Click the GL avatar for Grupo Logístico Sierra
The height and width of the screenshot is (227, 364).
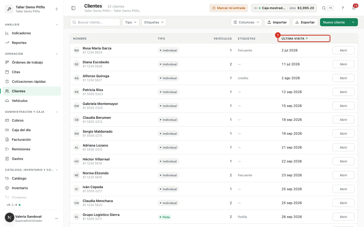(x=77, y=217)
